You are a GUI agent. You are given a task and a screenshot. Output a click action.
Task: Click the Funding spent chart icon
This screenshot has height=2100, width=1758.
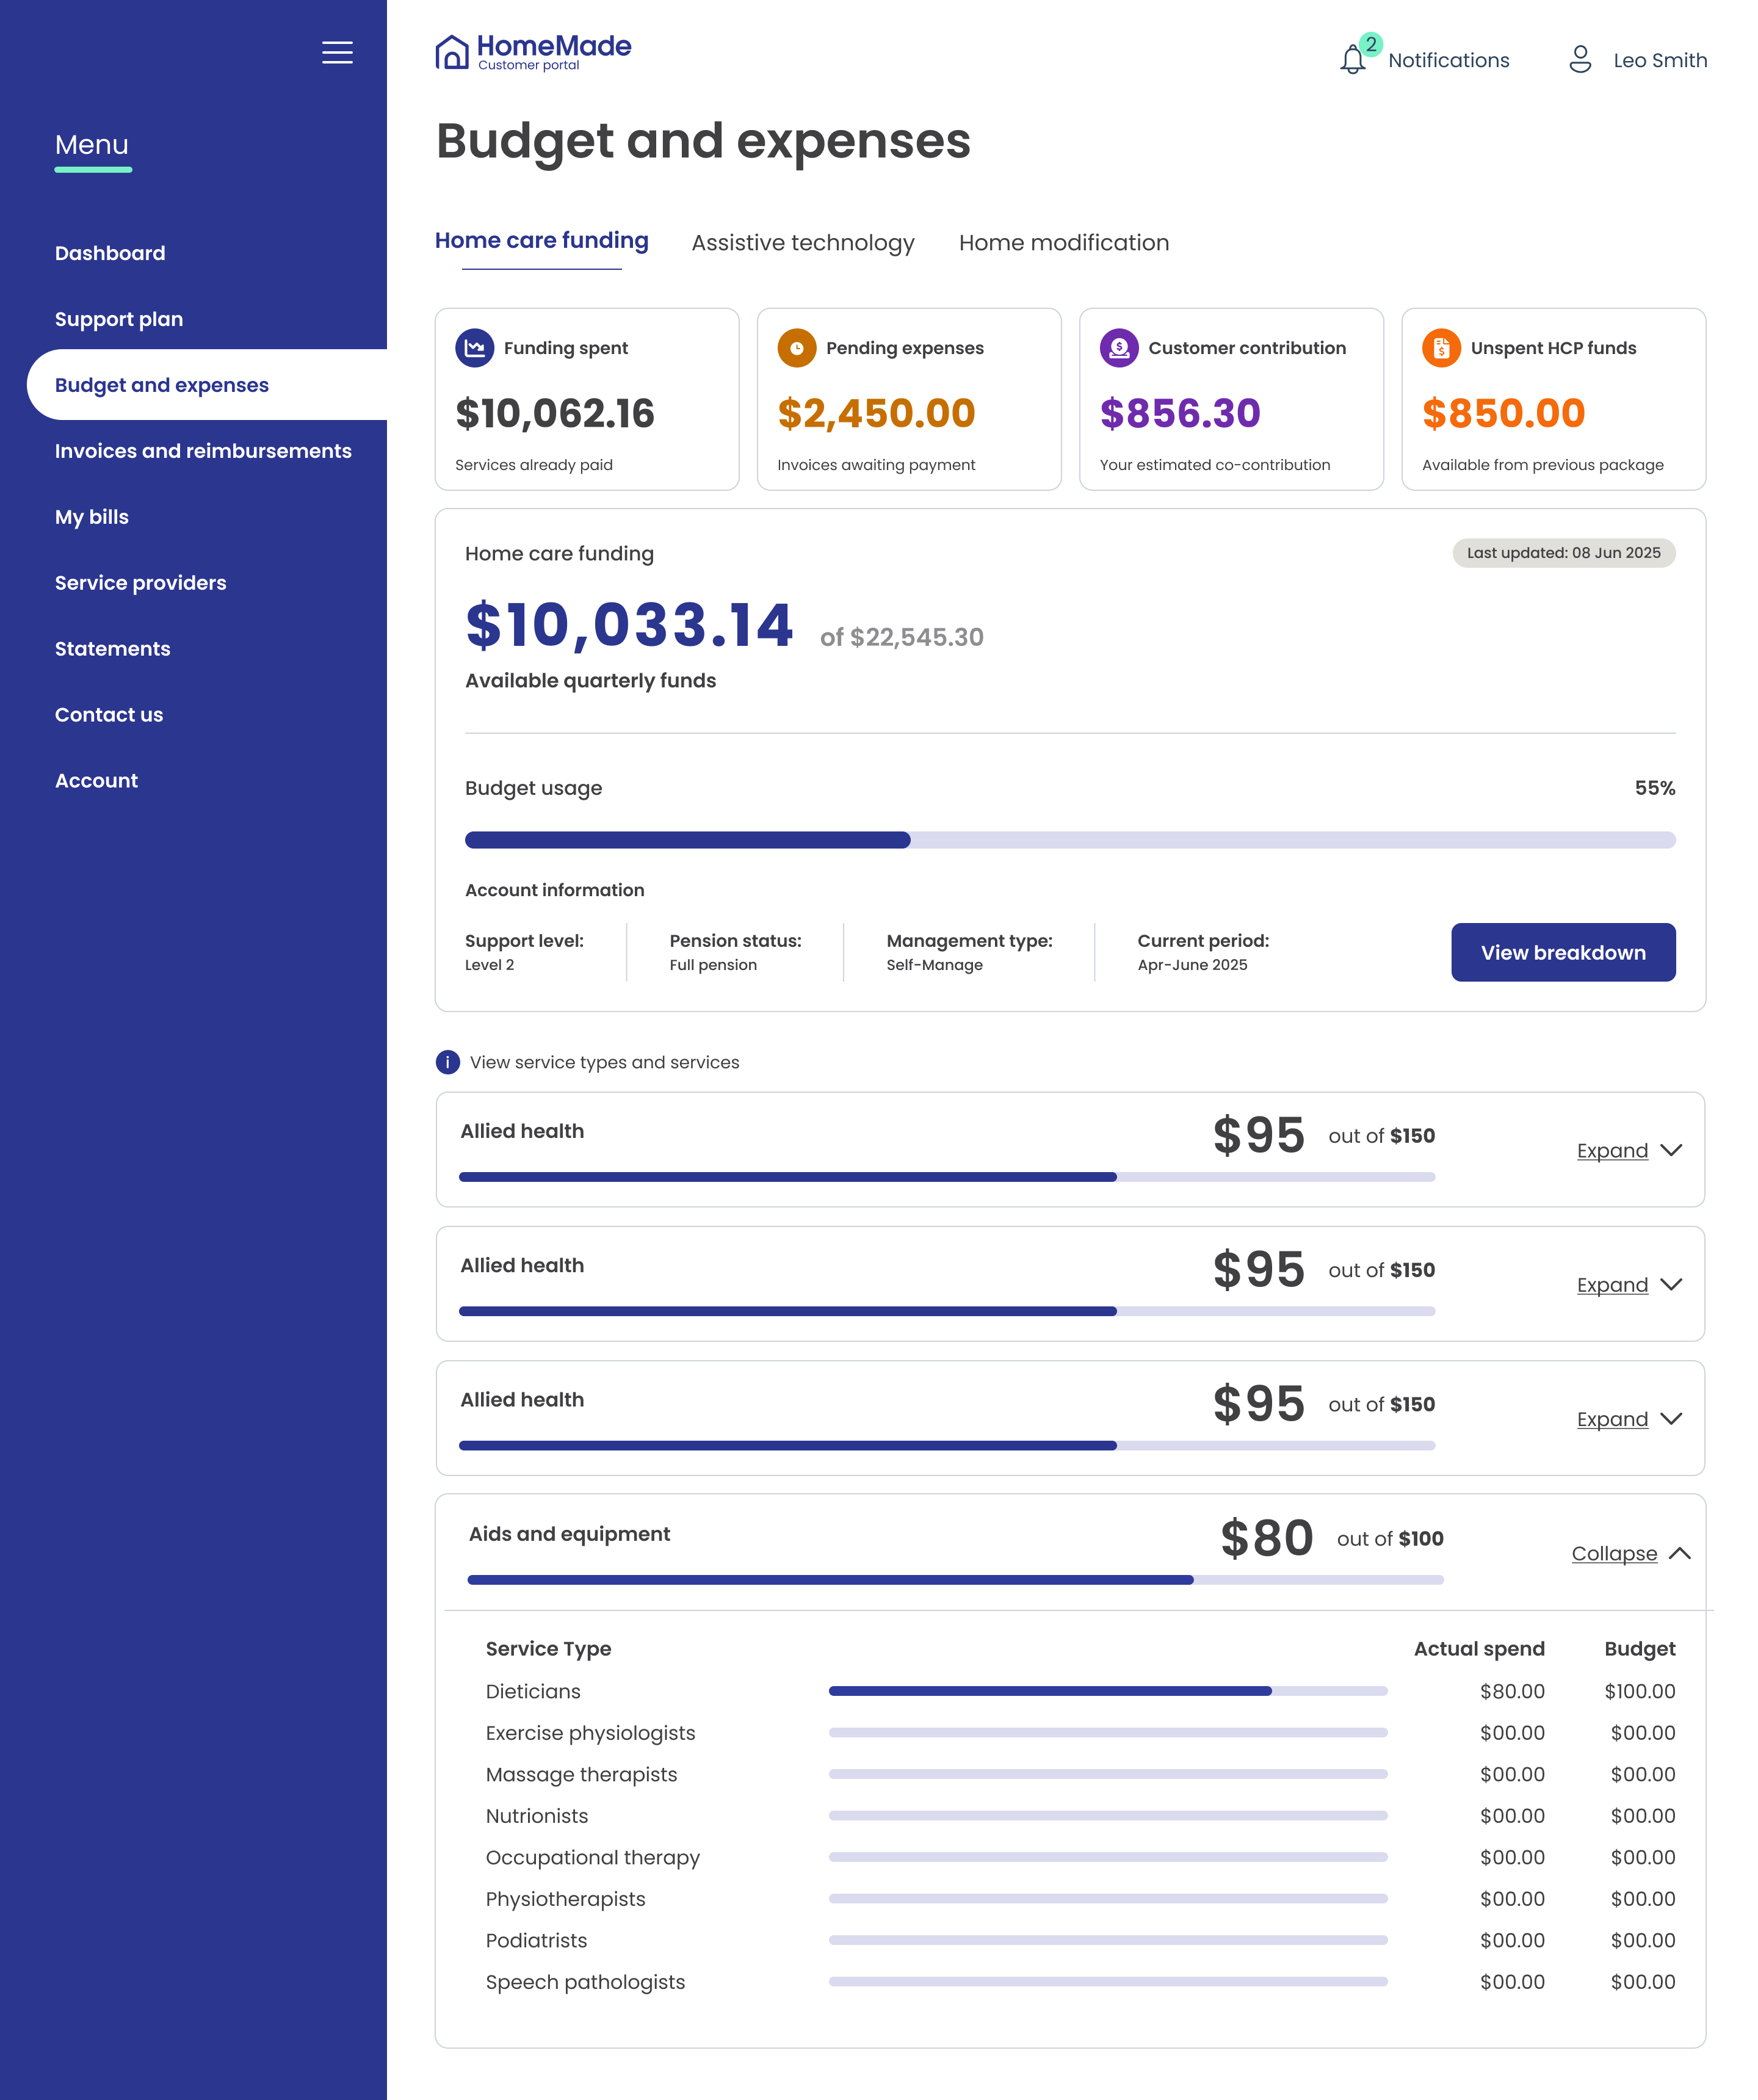(x=474, y=348)
